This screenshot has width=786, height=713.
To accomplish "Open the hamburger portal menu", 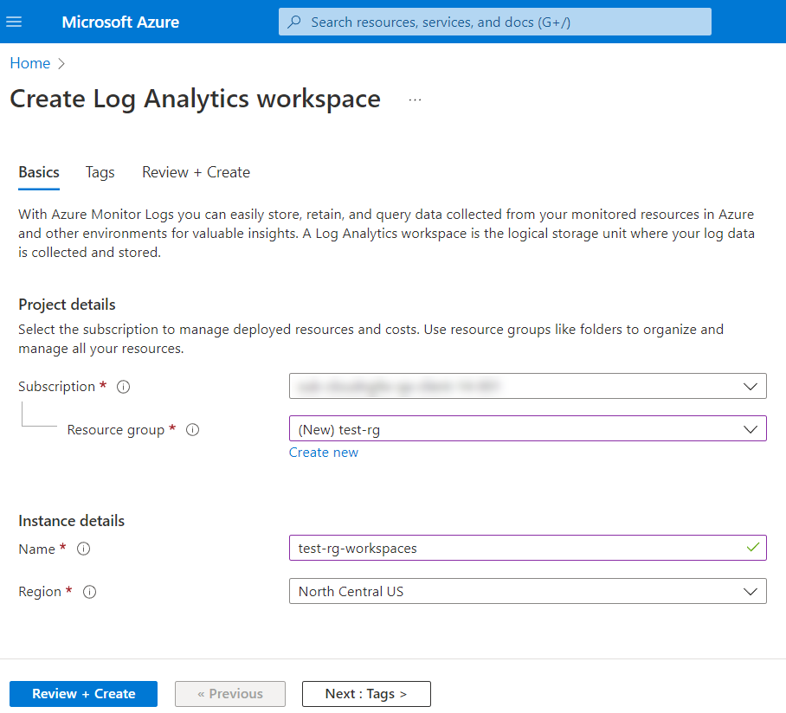I will 14,22.
